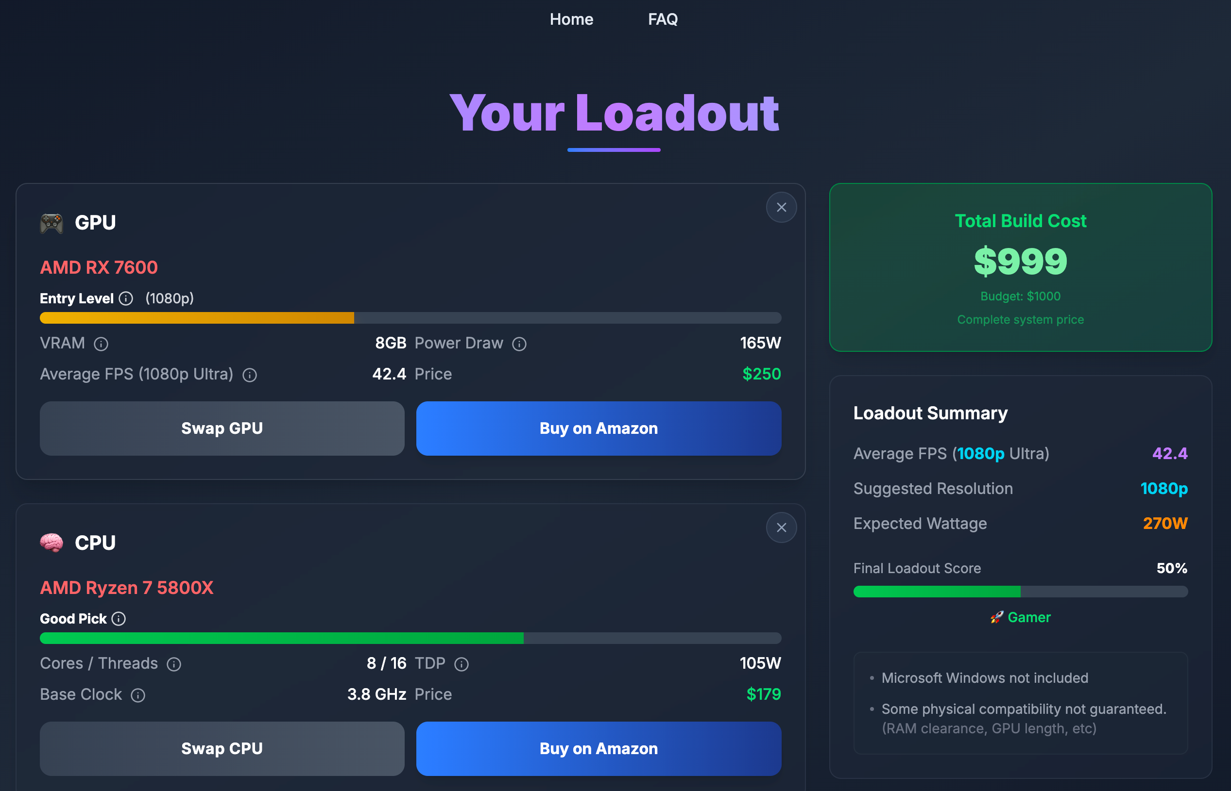The width and height of the screenshot is (1231, 791).
Task: Click info icon beside Good Pick
Action: 118,618
